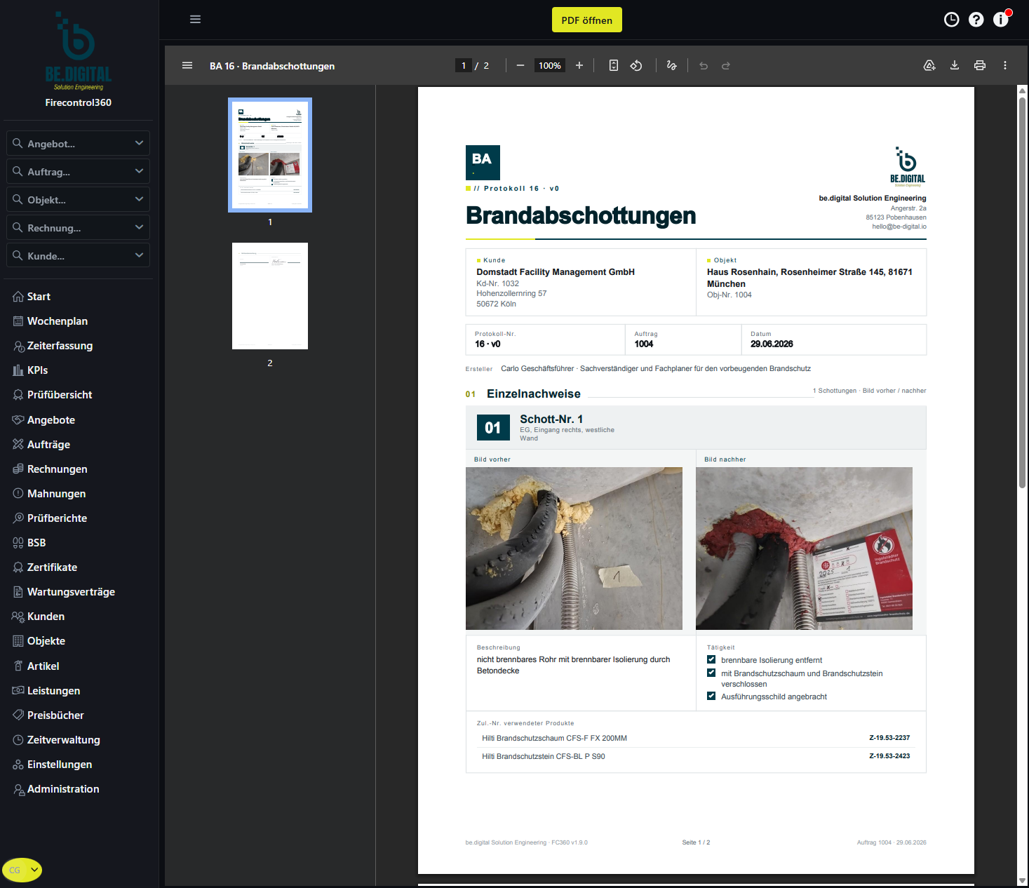Undo last PDF annotation

(704, 65)
